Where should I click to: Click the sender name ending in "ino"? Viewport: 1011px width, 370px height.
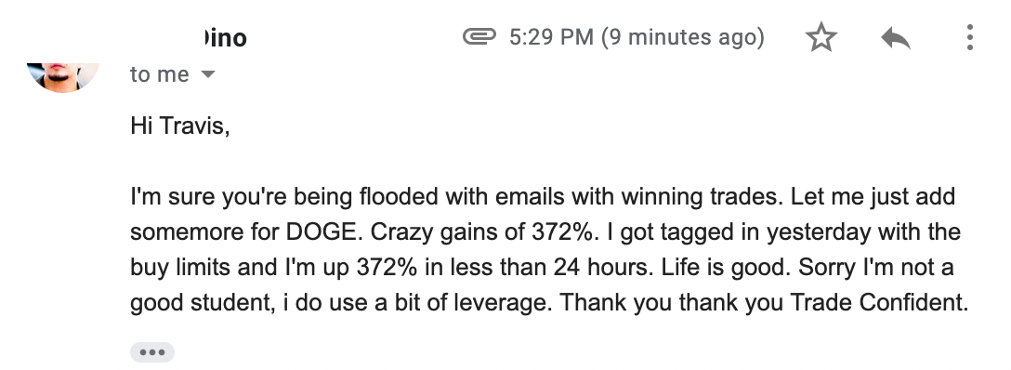[225, 38]
